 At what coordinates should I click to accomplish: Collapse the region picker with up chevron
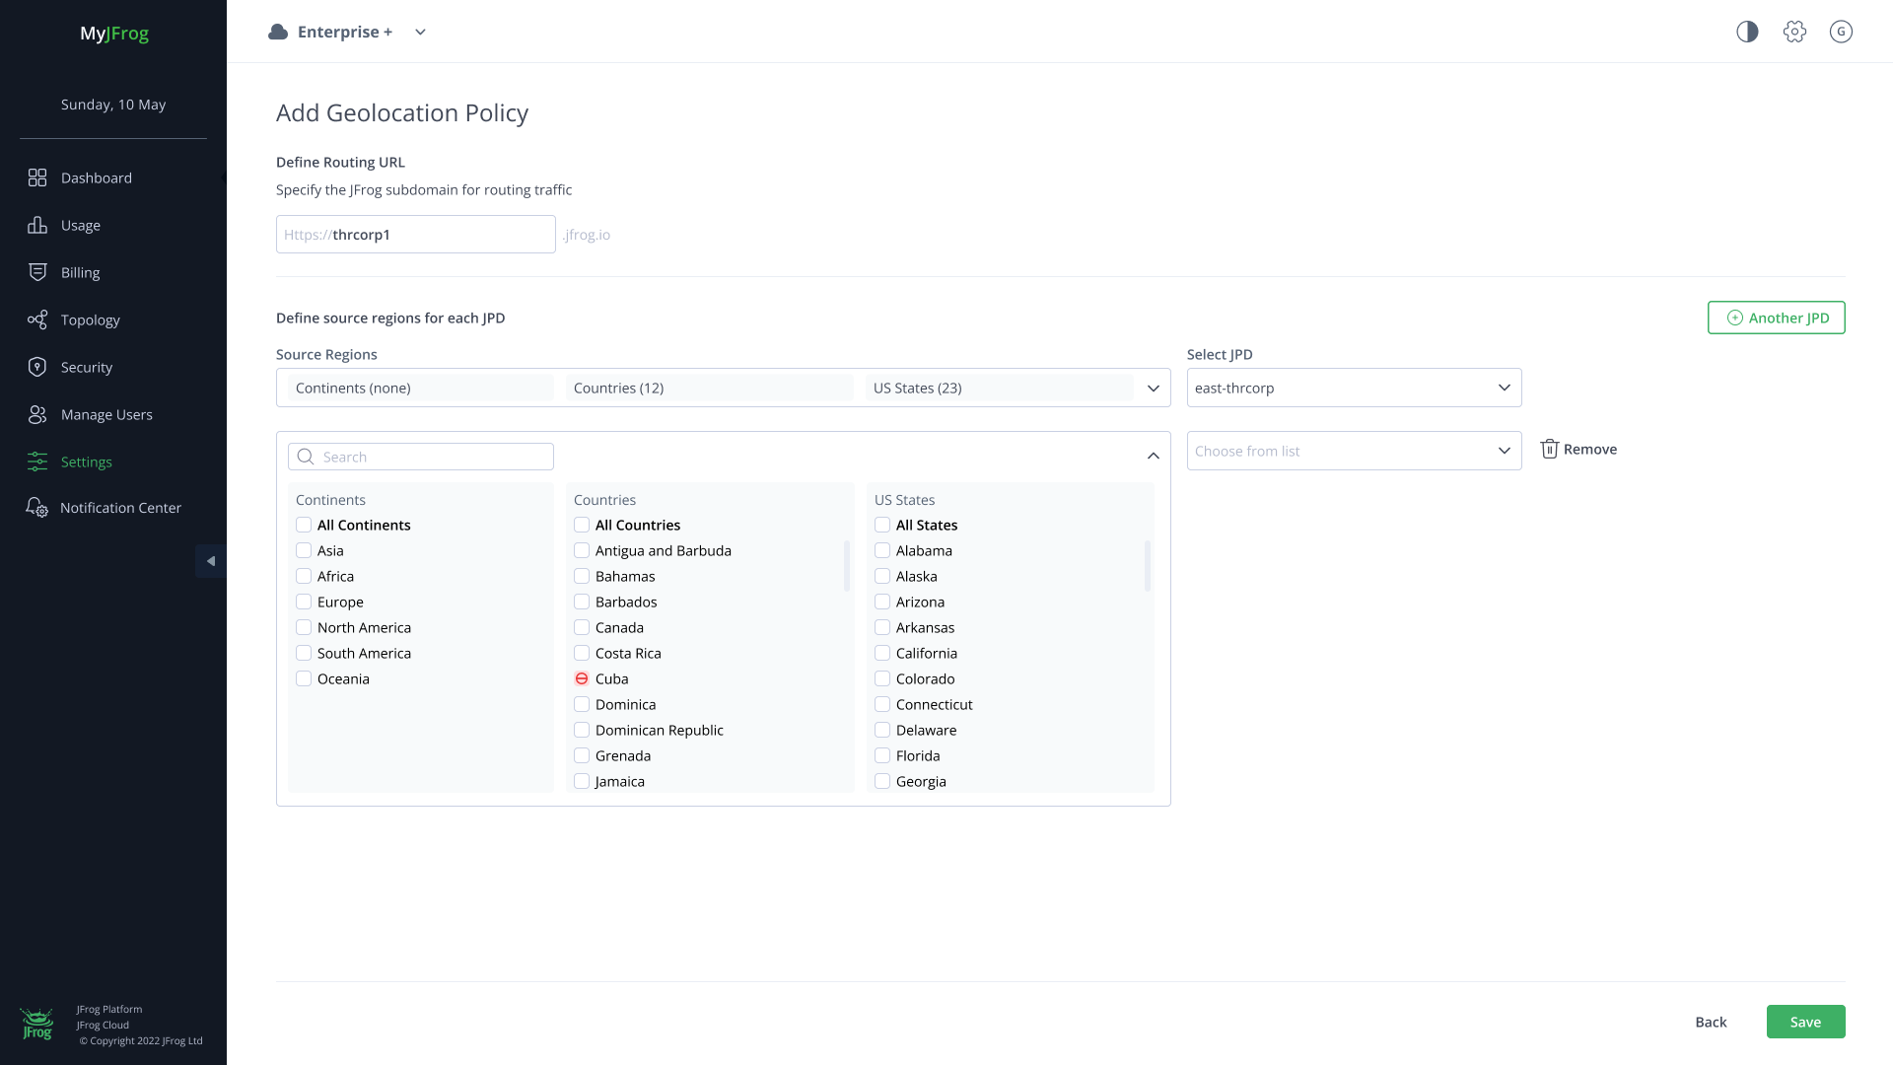(1153, 456)
